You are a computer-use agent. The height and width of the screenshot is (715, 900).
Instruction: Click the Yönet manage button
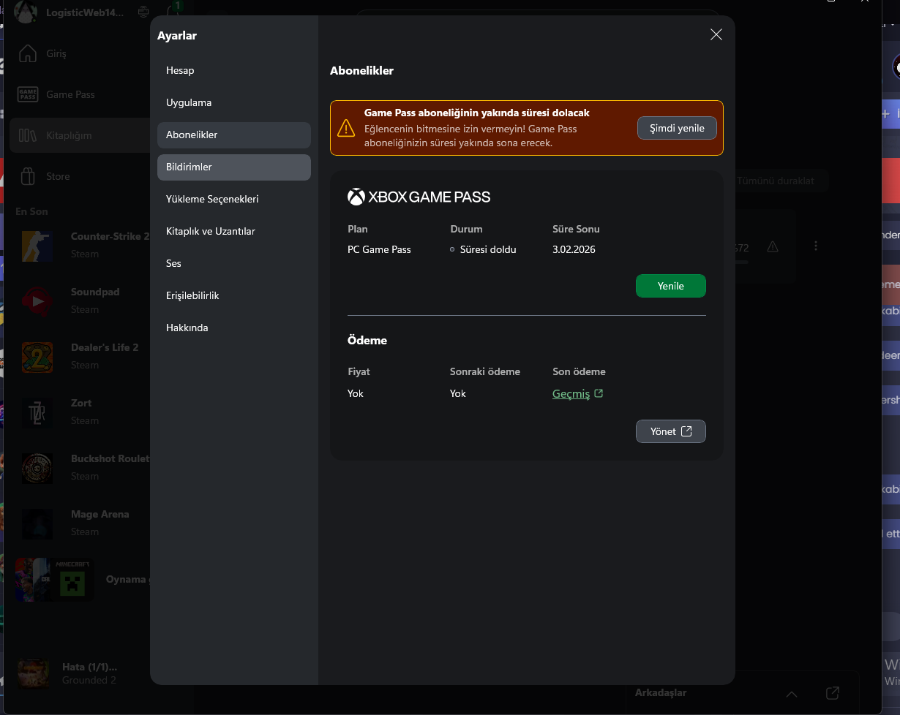click(671, 431)
